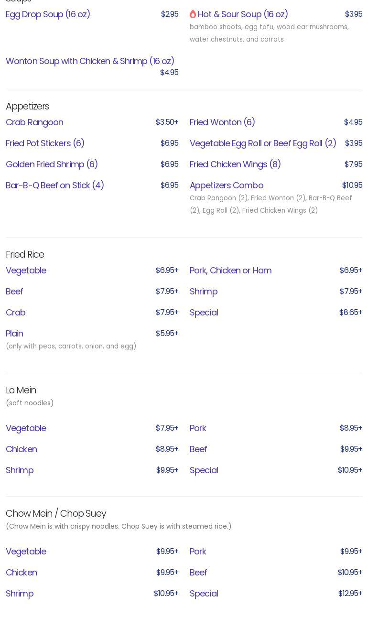Select the Appetizers Combo $10.95 price
The height and width of the screenshot is (618, 368).
(x=352, y=185)
